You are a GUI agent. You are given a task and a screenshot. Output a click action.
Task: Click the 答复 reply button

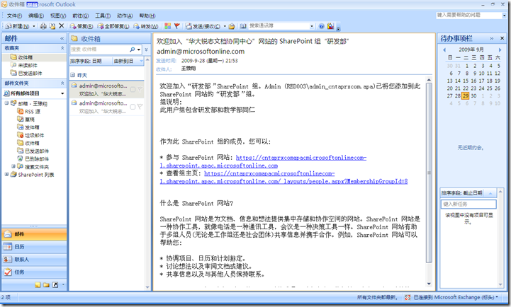click(x=82, y=26)
